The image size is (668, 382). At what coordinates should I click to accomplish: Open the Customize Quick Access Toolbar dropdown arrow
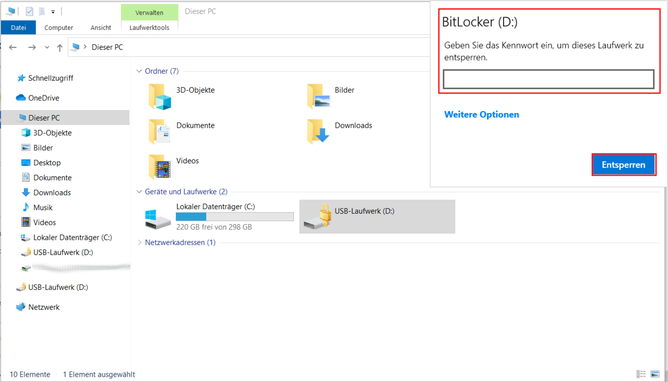[x=53, y=11]
